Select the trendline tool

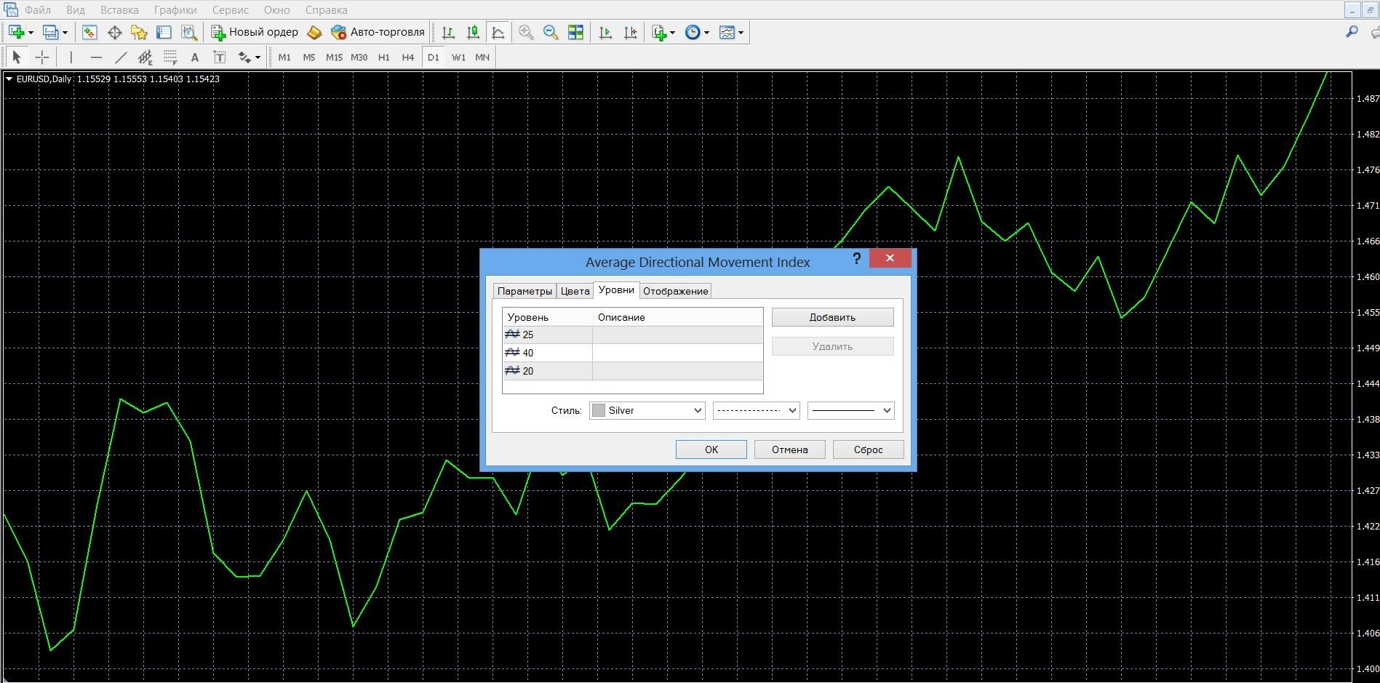121,57
